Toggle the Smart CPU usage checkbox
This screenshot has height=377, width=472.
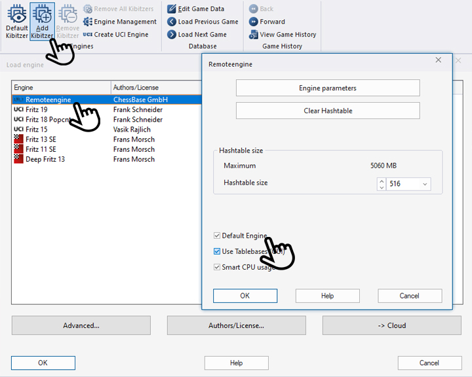[x=217, y=267]
